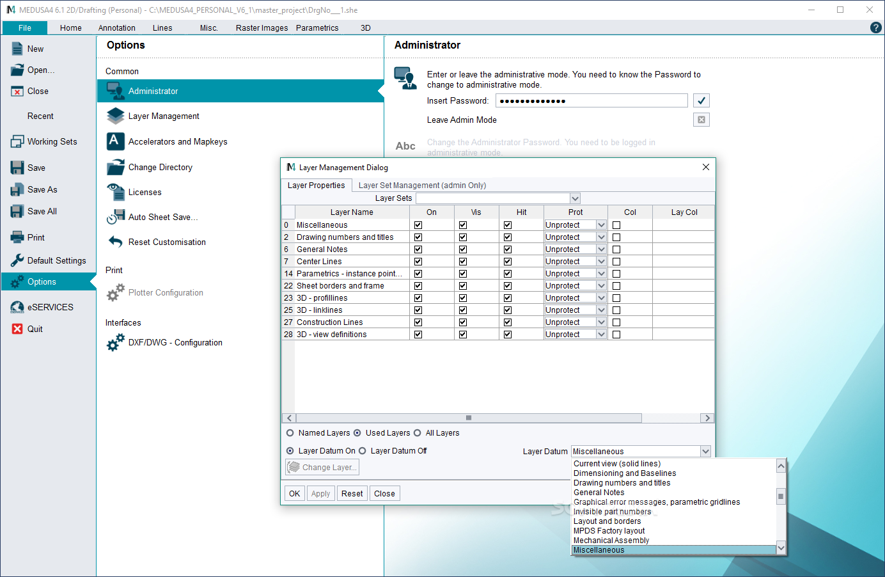885x577 pixels.
Task: Click the Working Sets icon
Action: point(17,142)
